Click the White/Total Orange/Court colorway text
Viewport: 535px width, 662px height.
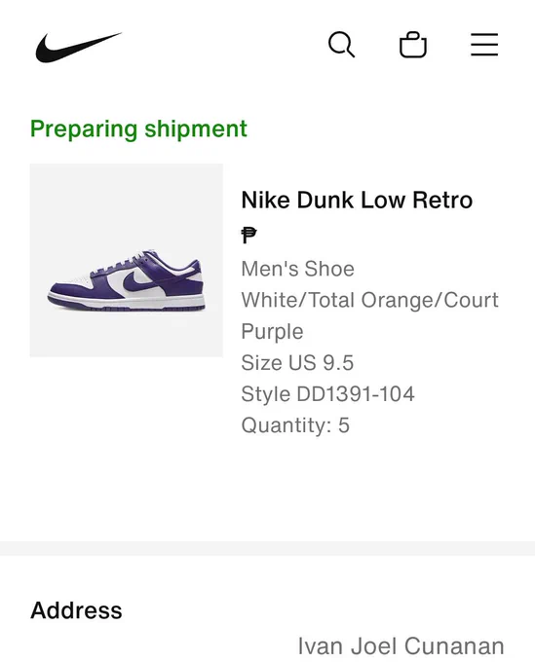(369, 300)
